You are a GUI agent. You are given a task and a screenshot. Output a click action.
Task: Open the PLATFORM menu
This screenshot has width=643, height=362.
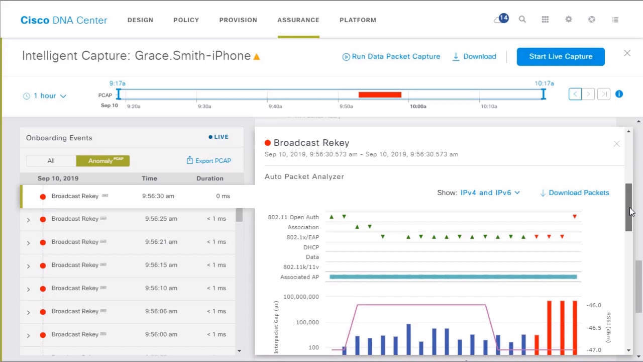click(x=358, y=20)
